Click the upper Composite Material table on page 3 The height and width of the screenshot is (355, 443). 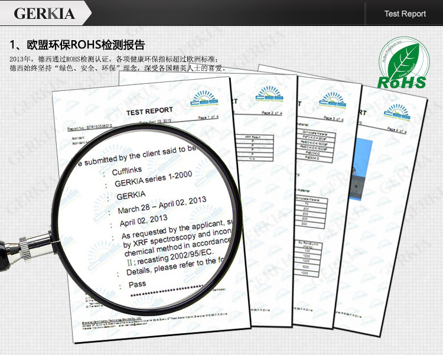(x=317, y=146)
